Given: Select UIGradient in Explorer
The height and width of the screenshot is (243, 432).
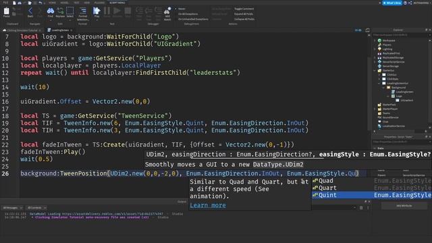Looking at the screenshot, I should 406,101.
